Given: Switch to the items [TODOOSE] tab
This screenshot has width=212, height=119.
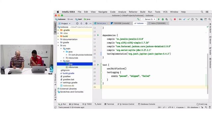Looking at the screenshot, I should (158, 23).
